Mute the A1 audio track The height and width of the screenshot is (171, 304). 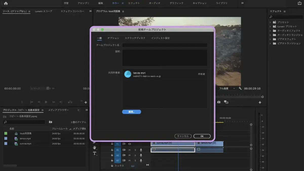(129, 150)
